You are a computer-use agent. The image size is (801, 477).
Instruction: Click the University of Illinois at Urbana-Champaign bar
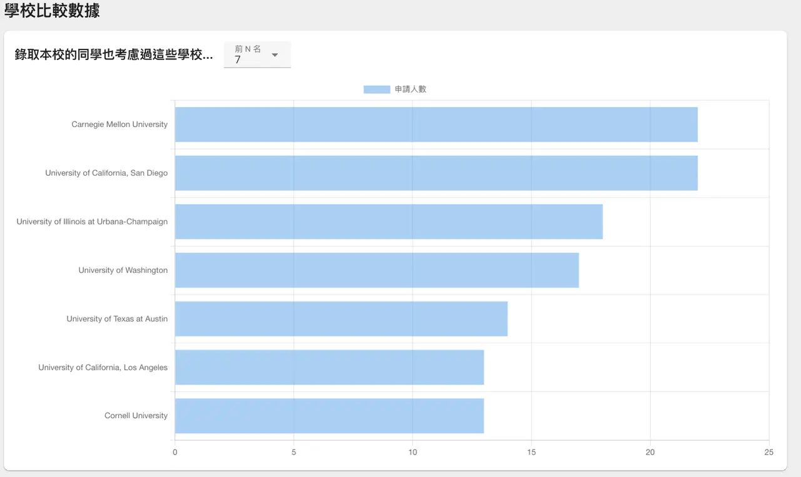(389, 222)
